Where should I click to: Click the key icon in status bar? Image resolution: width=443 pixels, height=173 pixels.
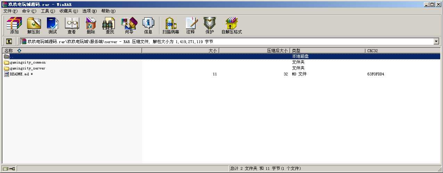[13, 168]
